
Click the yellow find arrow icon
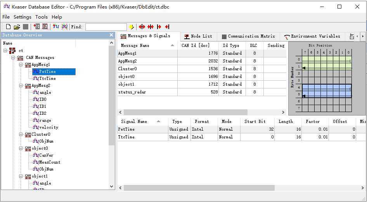132,27
